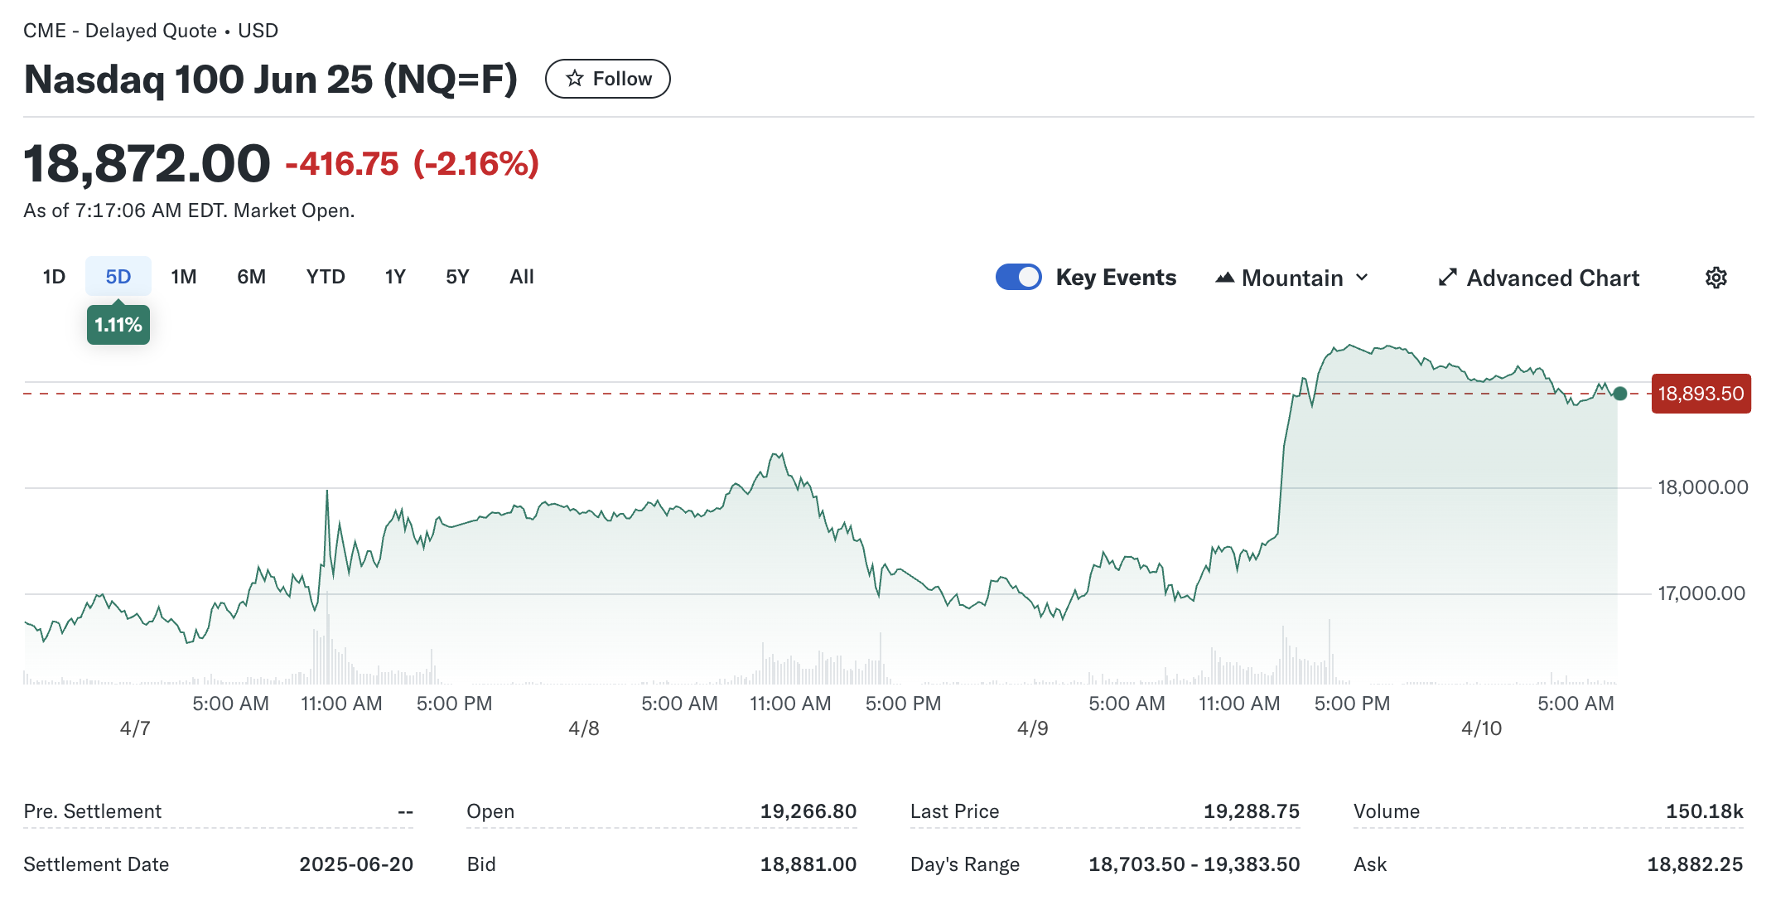Switch chart to 6M range
The width and height of the screenshot is (1771, 900).
[x=251, y=277]
